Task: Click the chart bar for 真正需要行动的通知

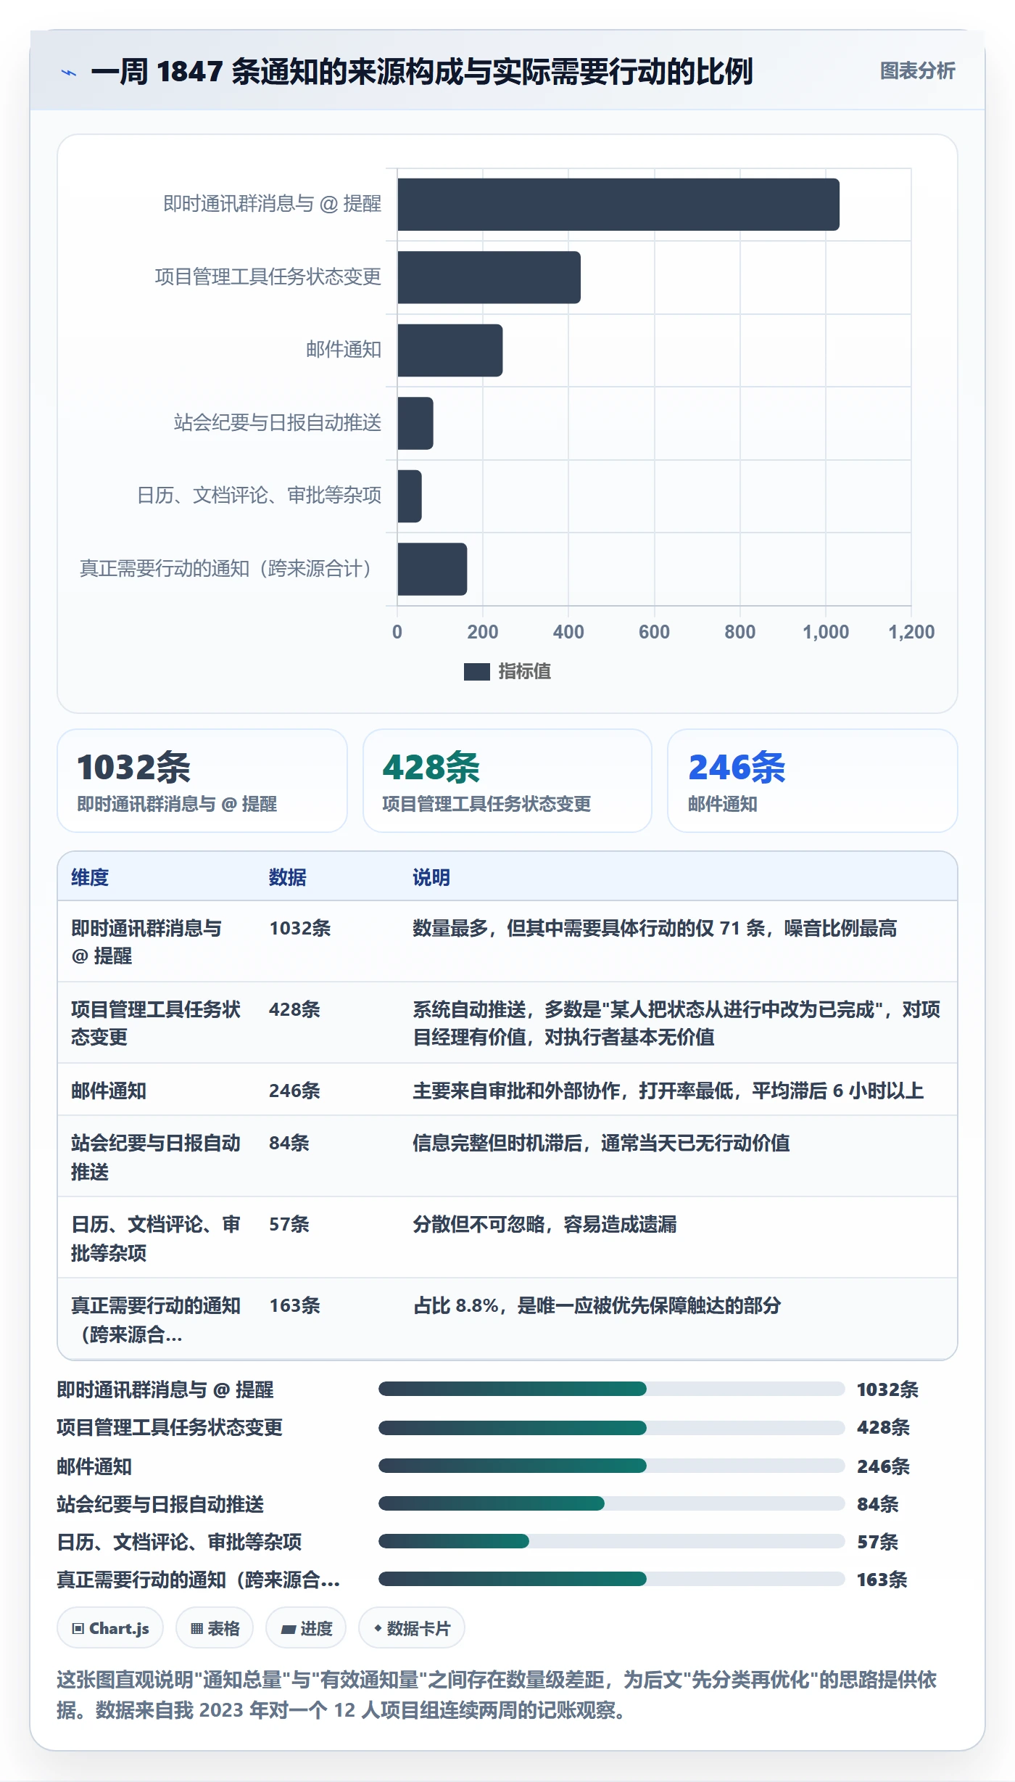Action: pyautogui.click(x=432, y=569)
